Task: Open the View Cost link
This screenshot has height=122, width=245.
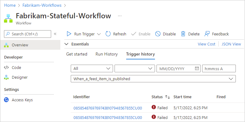Action: pyautogui.click(x=206, y=44)
